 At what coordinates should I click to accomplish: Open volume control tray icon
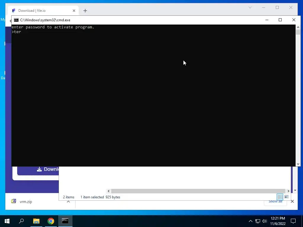265,221
